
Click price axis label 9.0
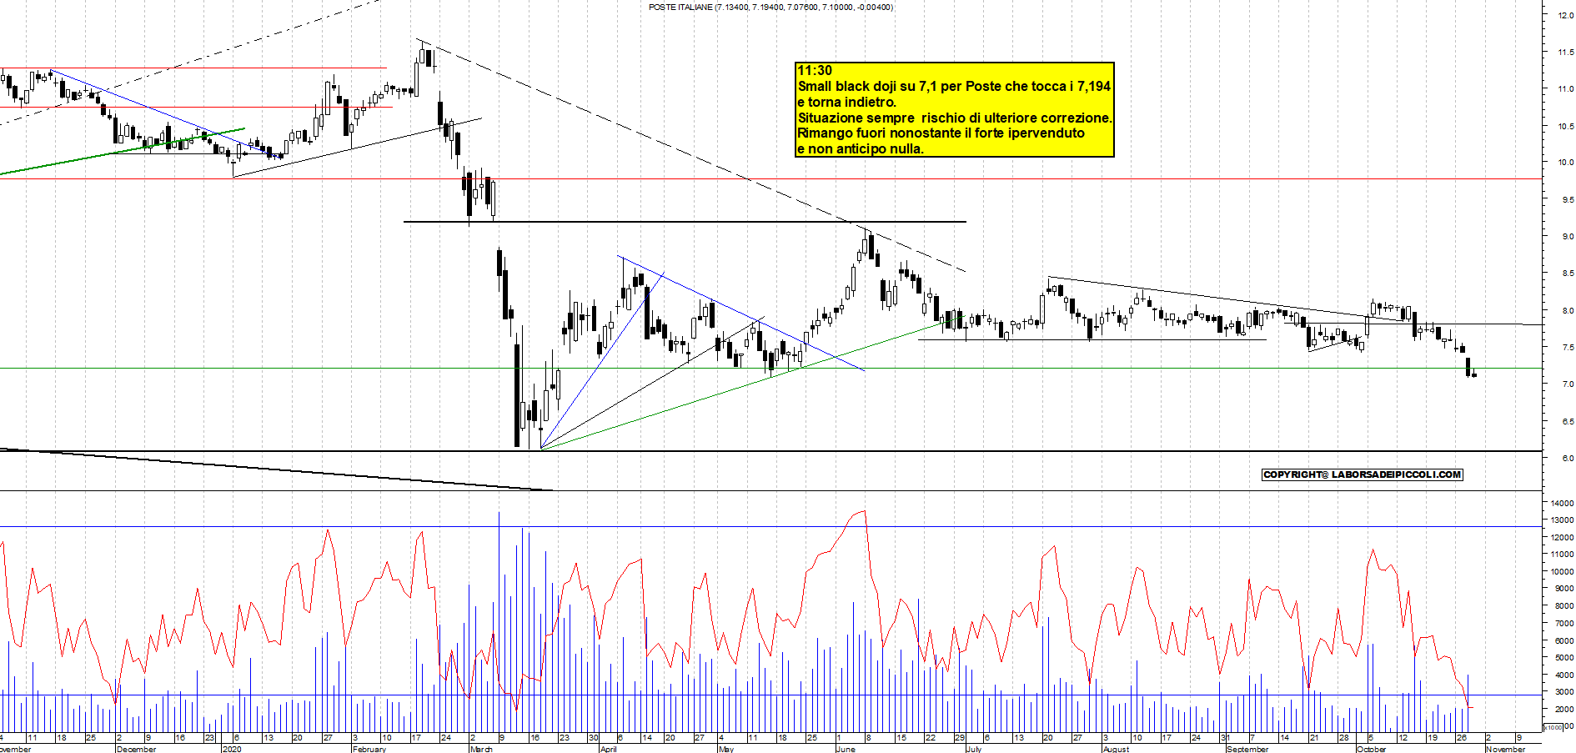tap(1567, 236)
